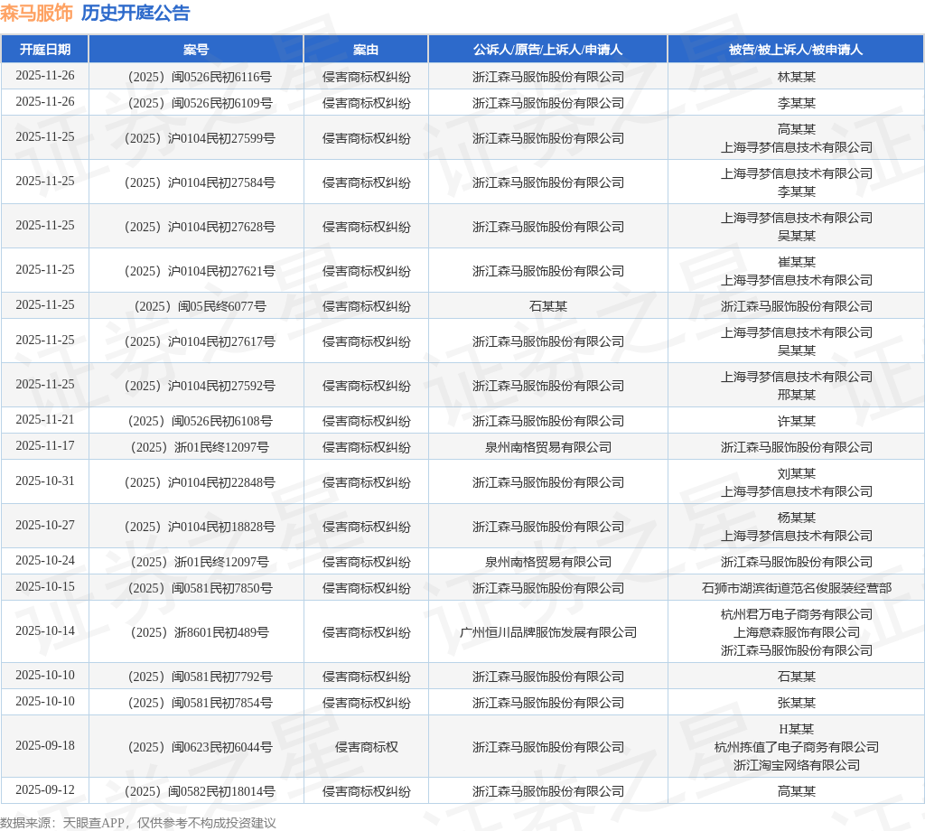This screenshot has height=831, width=925.
Task: Click defendant 崔某某
Action: coord(797,262)
